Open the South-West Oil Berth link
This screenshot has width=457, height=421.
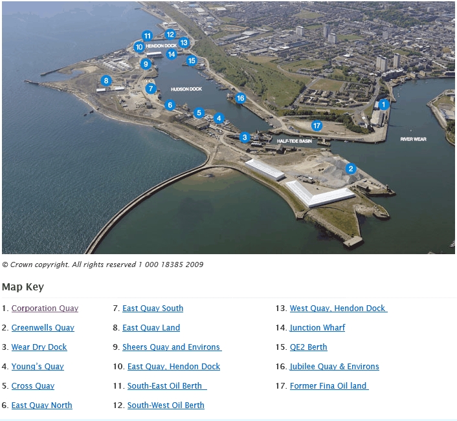point(166,405)
